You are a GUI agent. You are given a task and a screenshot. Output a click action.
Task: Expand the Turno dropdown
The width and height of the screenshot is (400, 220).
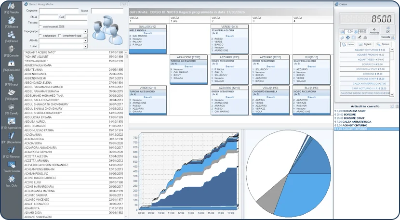click(85, 46)
